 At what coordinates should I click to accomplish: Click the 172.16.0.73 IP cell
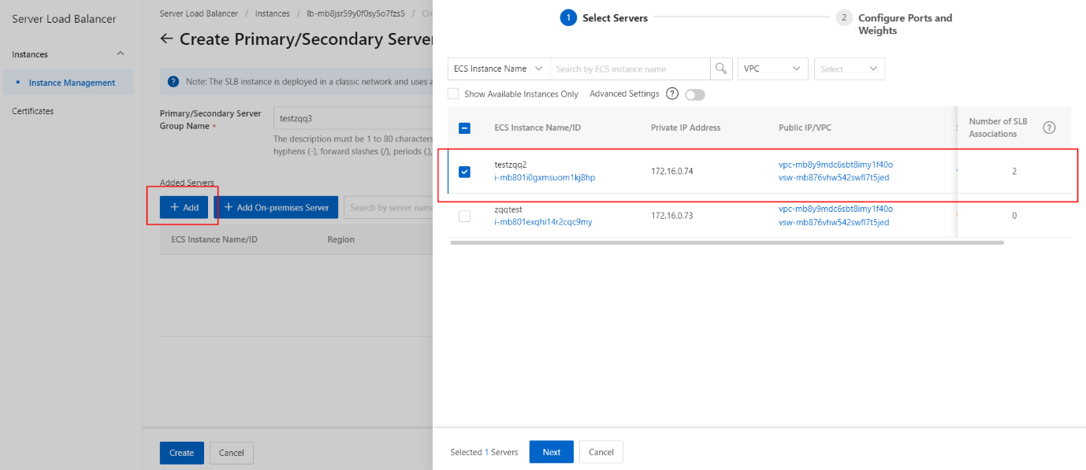(x=672, y=216)
